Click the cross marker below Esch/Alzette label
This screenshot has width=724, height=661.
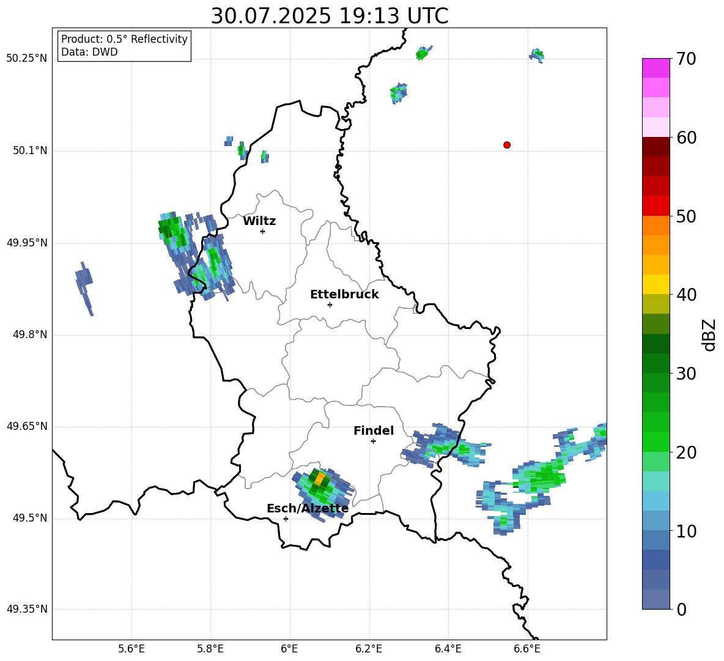(x=286, y=519)
